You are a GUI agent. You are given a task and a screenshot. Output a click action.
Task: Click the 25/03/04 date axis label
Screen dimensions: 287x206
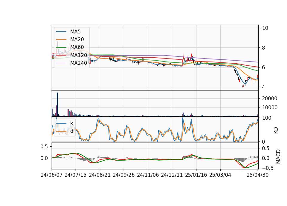point(220,175)
